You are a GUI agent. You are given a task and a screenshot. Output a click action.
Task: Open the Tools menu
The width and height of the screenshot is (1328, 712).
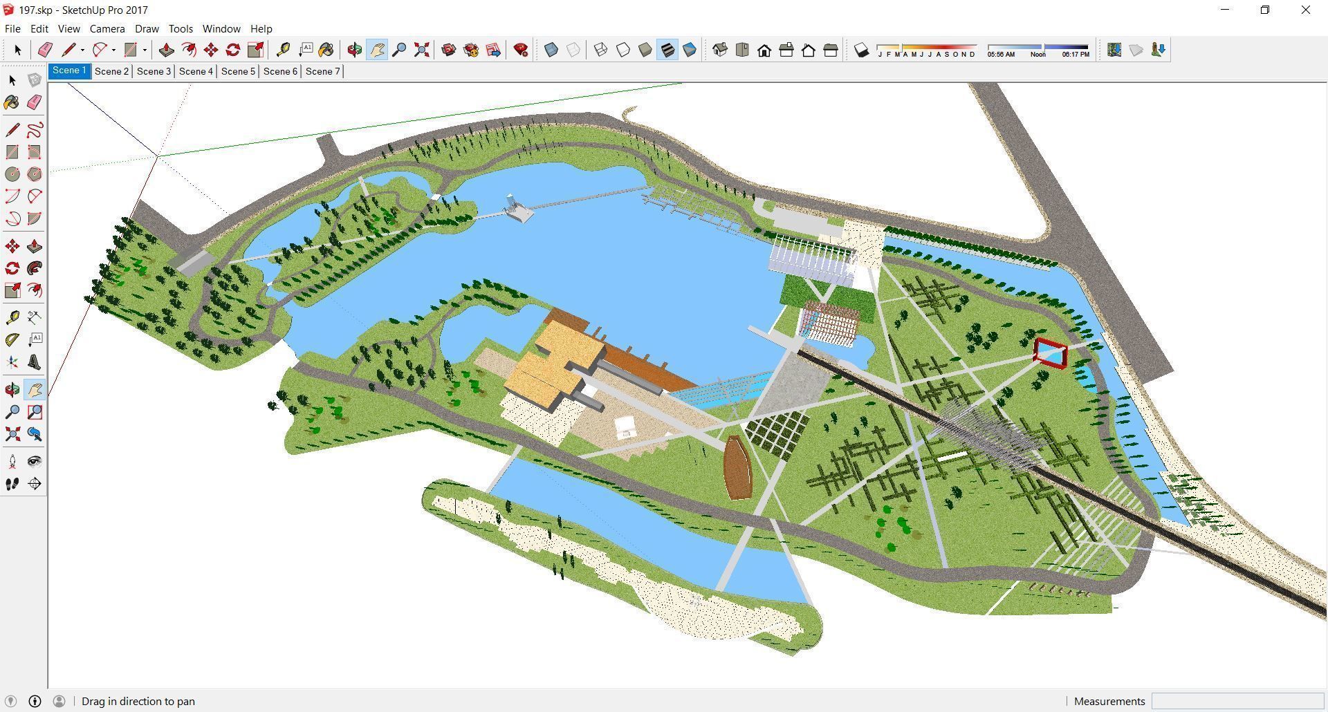pyautogui.click(x=181, y=29)
